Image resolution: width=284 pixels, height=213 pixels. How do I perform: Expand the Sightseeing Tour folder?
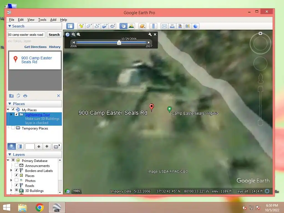11,114
